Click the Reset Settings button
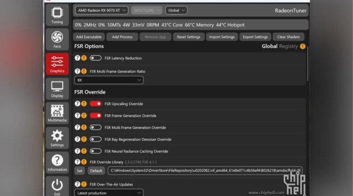 [188, 37]
